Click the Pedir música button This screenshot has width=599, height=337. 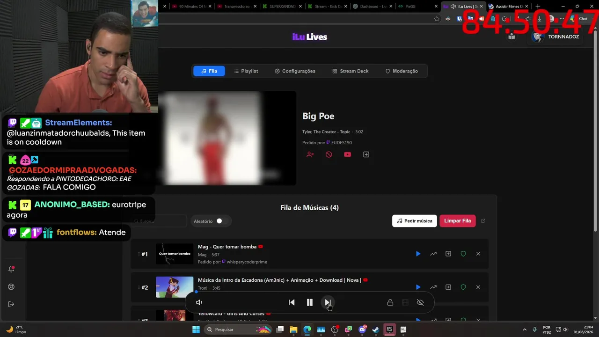point(415,221)
